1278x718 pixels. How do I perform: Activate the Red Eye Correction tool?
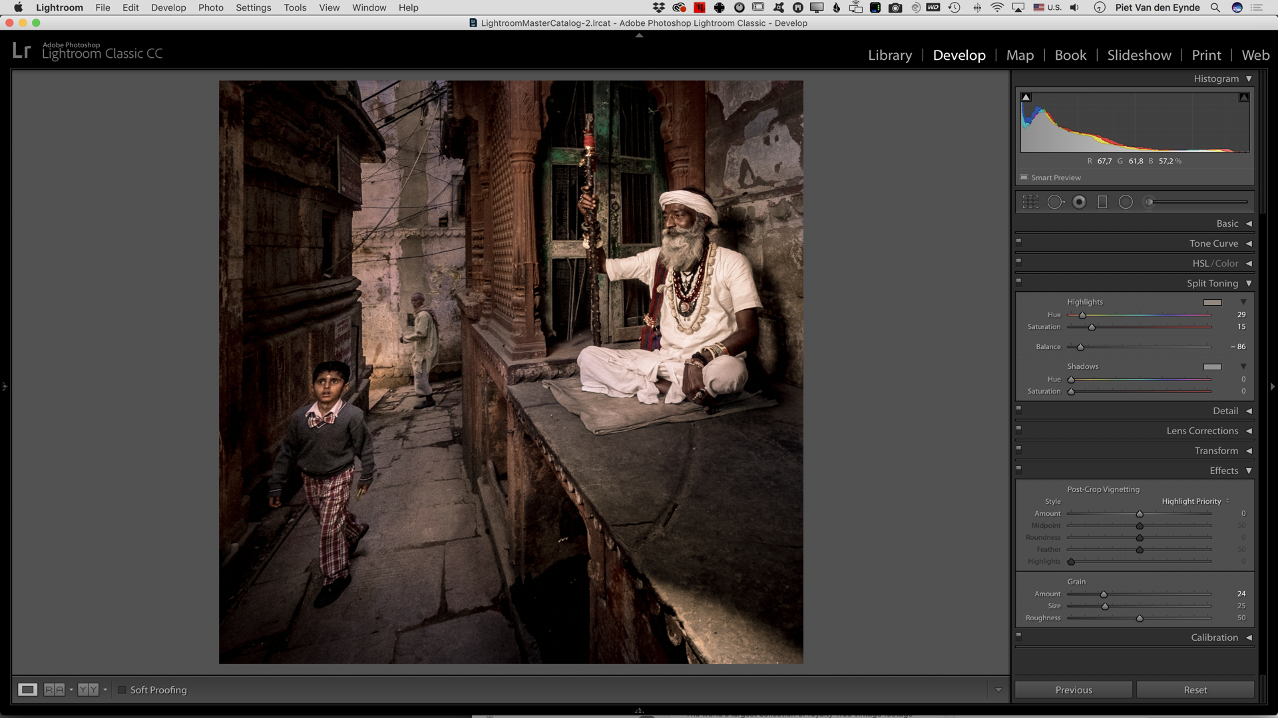pos(1079,202)
